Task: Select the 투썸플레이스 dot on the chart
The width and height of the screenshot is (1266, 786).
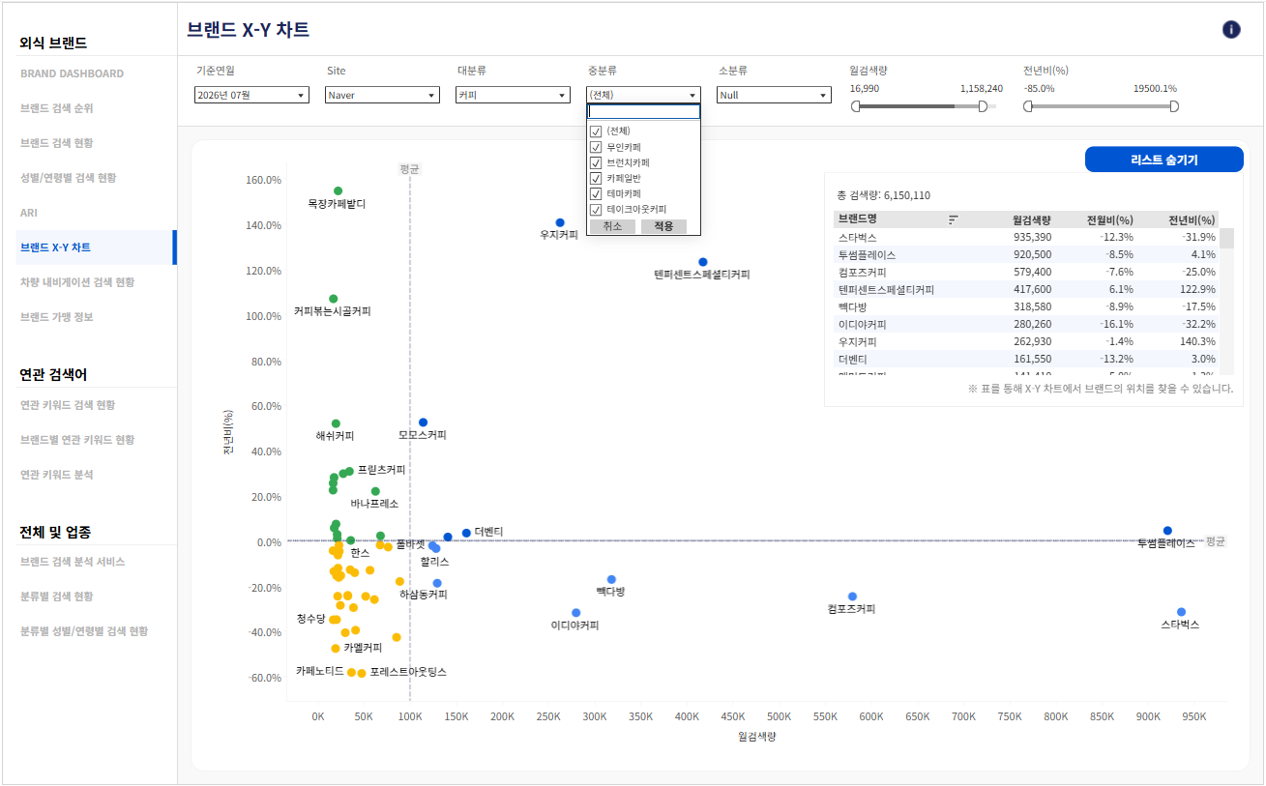Action: click(x=1167, y=531)
